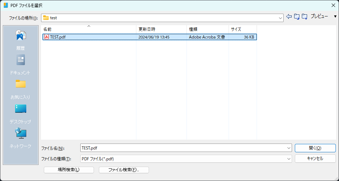Open ネットワーク in the sidebar

pyautogui.click(x=21, y=138)
